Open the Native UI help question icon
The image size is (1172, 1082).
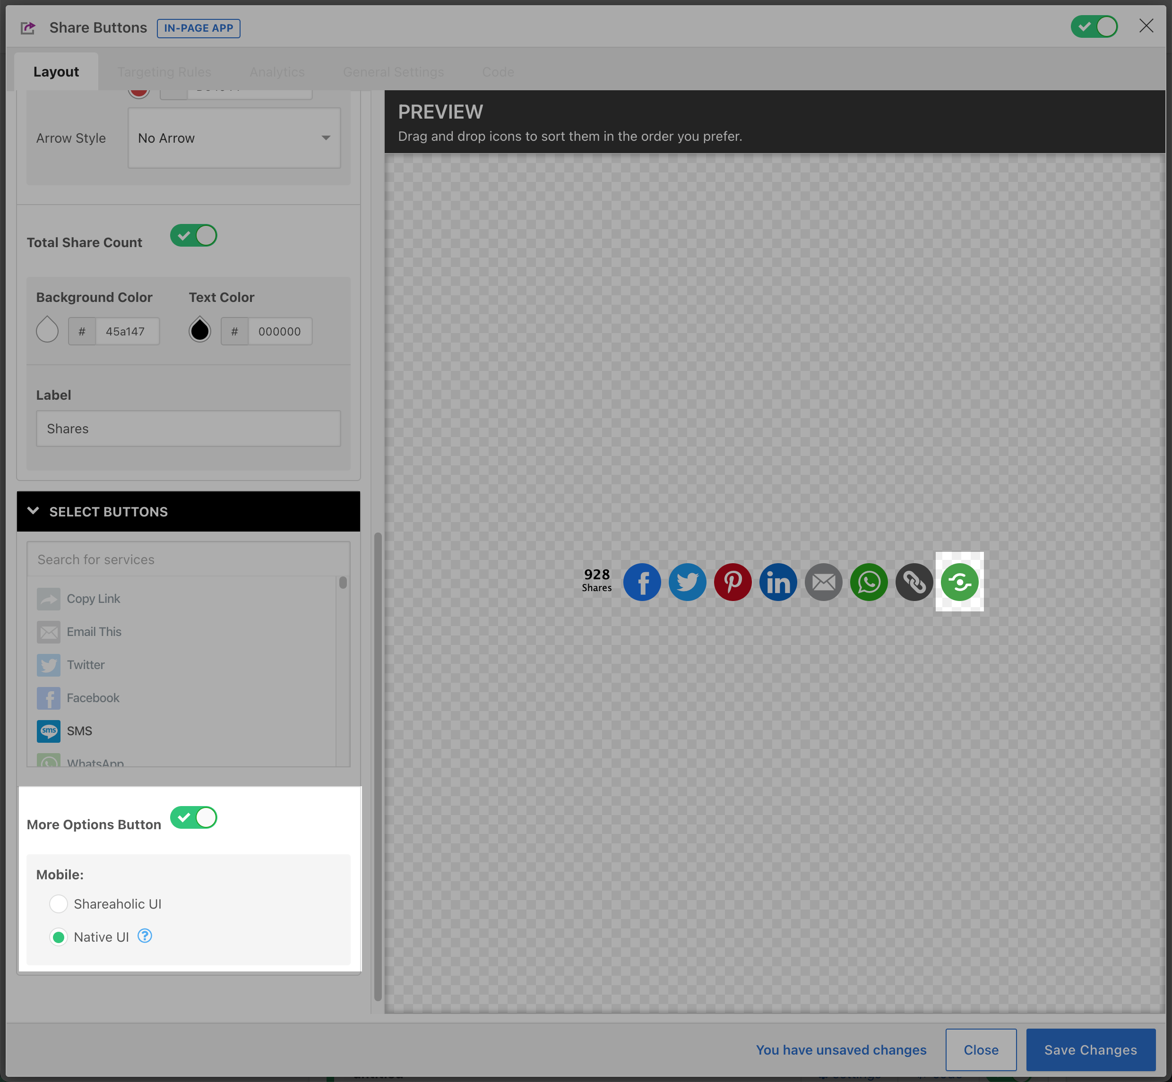pos(145,936)
